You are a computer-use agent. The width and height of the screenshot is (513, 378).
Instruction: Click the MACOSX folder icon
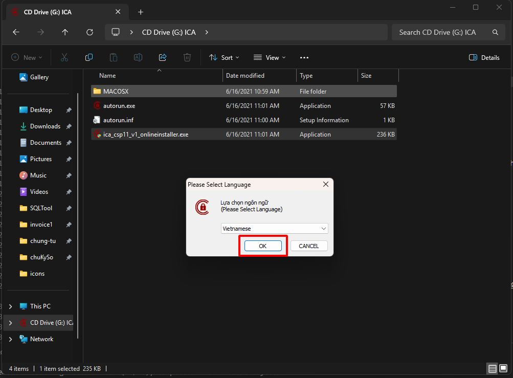click(97, 91)
